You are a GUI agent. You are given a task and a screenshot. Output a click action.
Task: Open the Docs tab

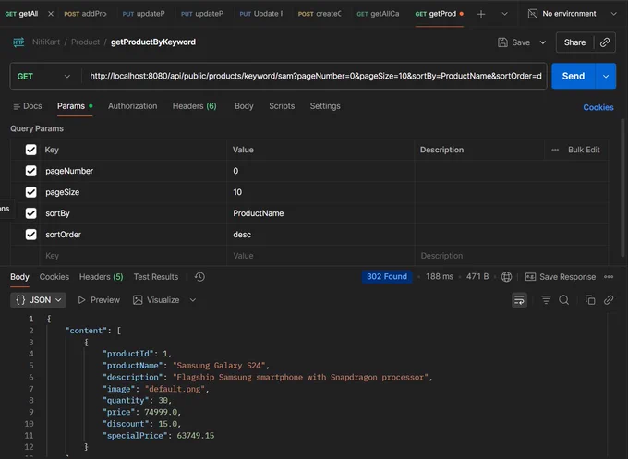point(28,106)
